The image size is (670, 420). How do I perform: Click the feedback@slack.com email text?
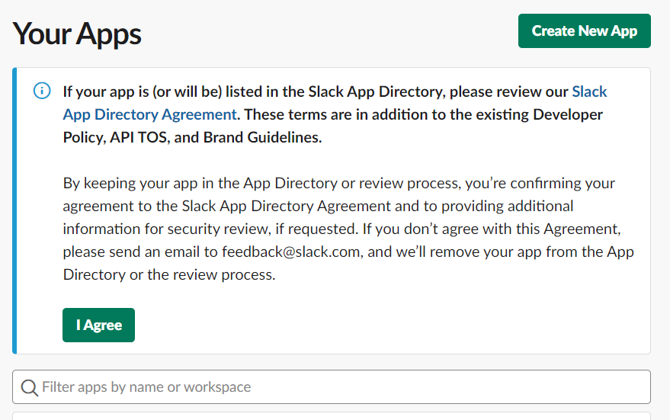[290, 252]
